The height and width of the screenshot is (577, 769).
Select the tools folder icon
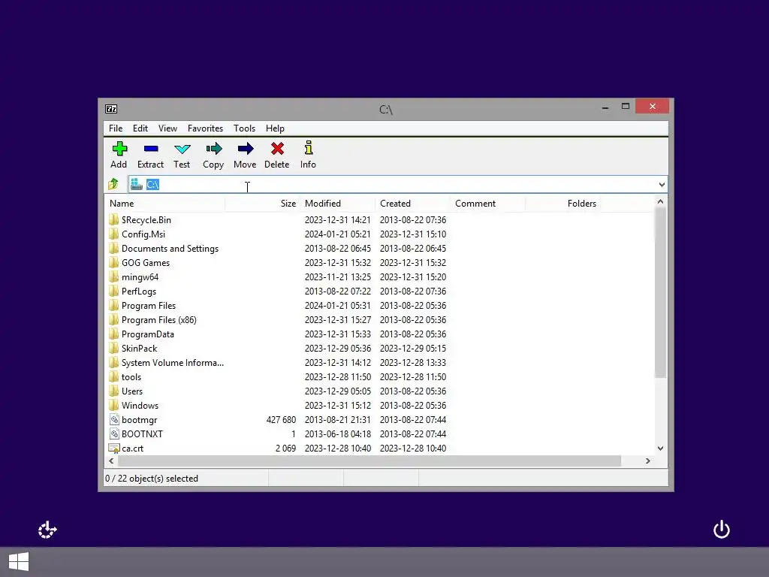tap(114, 376)
